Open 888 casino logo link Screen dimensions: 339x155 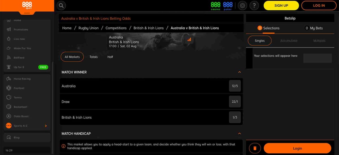216,6
